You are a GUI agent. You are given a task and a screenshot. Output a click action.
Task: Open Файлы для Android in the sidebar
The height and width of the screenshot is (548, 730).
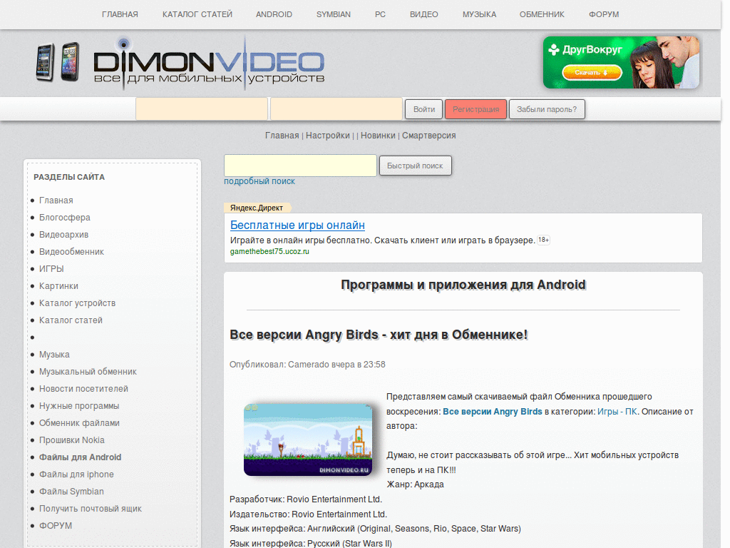pyautogui.click(x=80, y=457)
